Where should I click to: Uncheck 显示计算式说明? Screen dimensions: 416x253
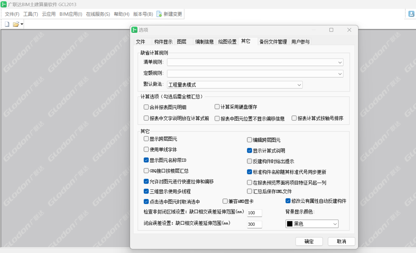pyautogui.click(x=249, y=150)
